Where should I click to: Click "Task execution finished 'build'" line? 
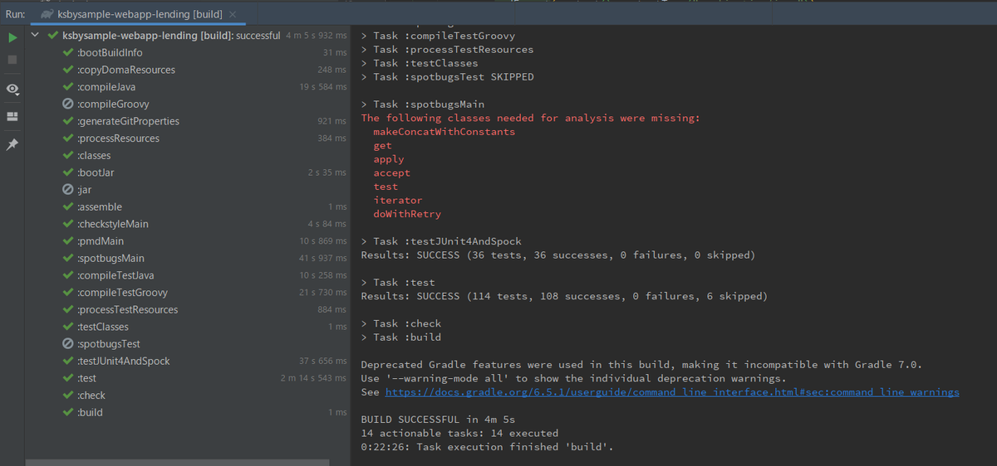pos(487,447)
